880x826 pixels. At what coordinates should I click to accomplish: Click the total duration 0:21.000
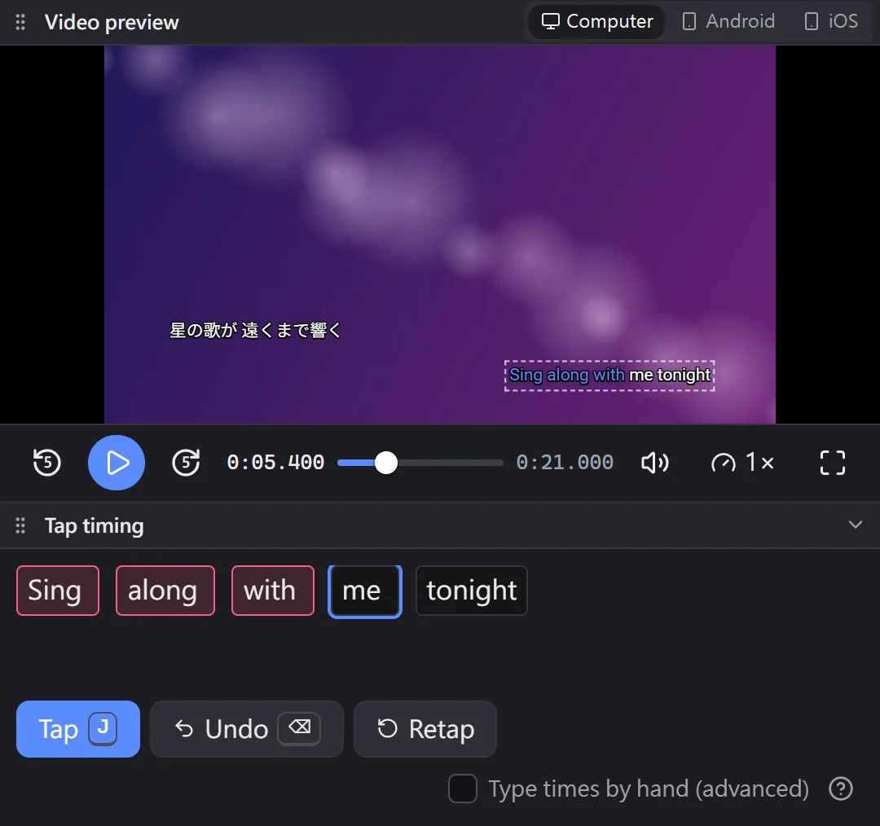click(565, 463)
